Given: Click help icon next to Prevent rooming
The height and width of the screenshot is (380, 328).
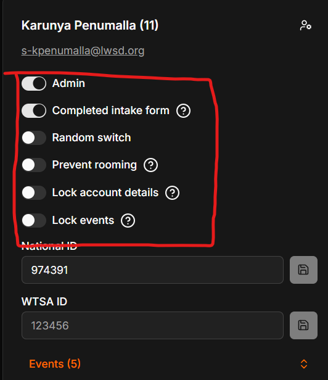Looking at the screenshot, I should click(150, 165).
